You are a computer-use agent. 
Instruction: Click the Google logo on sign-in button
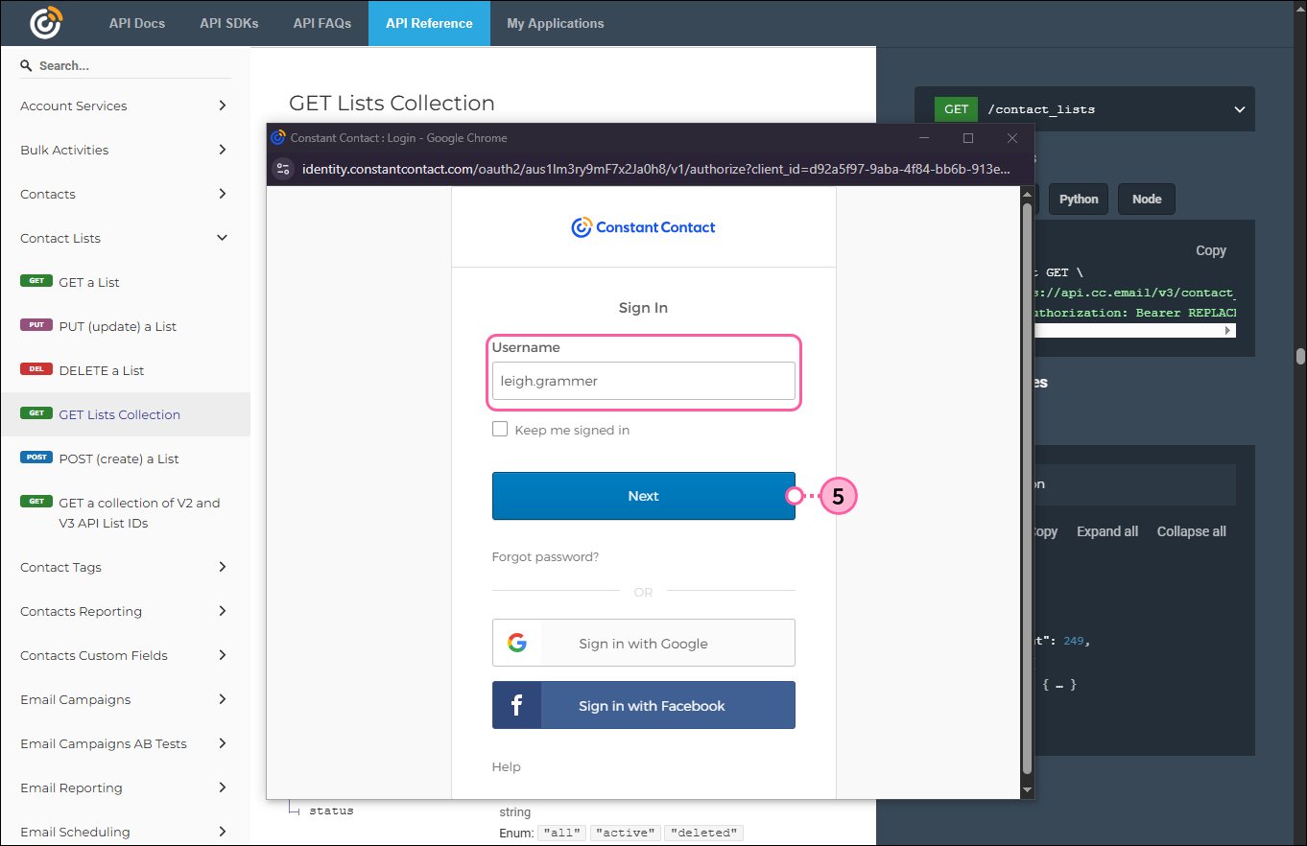tap(517, 643)
